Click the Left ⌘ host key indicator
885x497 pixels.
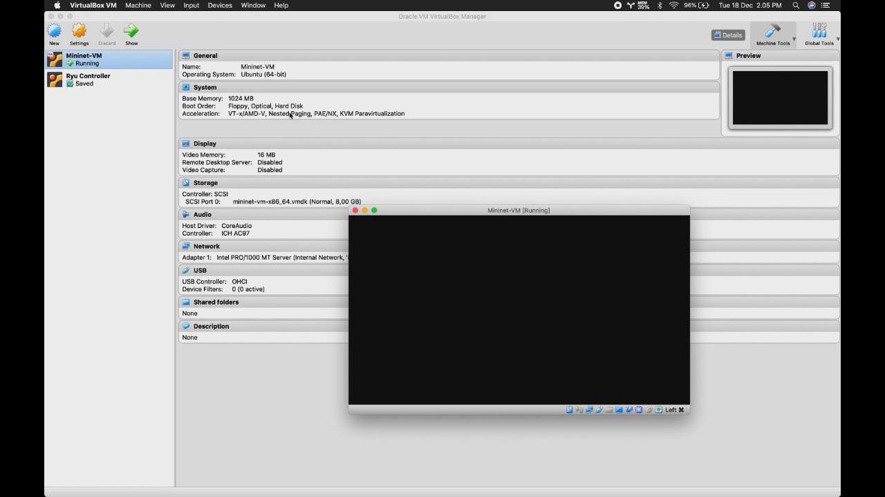(675, 410)
